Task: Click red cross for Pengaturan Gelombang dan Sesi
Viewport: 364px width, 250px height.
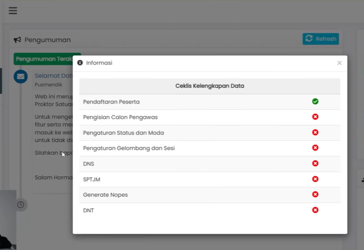Action: pyautogui.click(x=315, y=148)
